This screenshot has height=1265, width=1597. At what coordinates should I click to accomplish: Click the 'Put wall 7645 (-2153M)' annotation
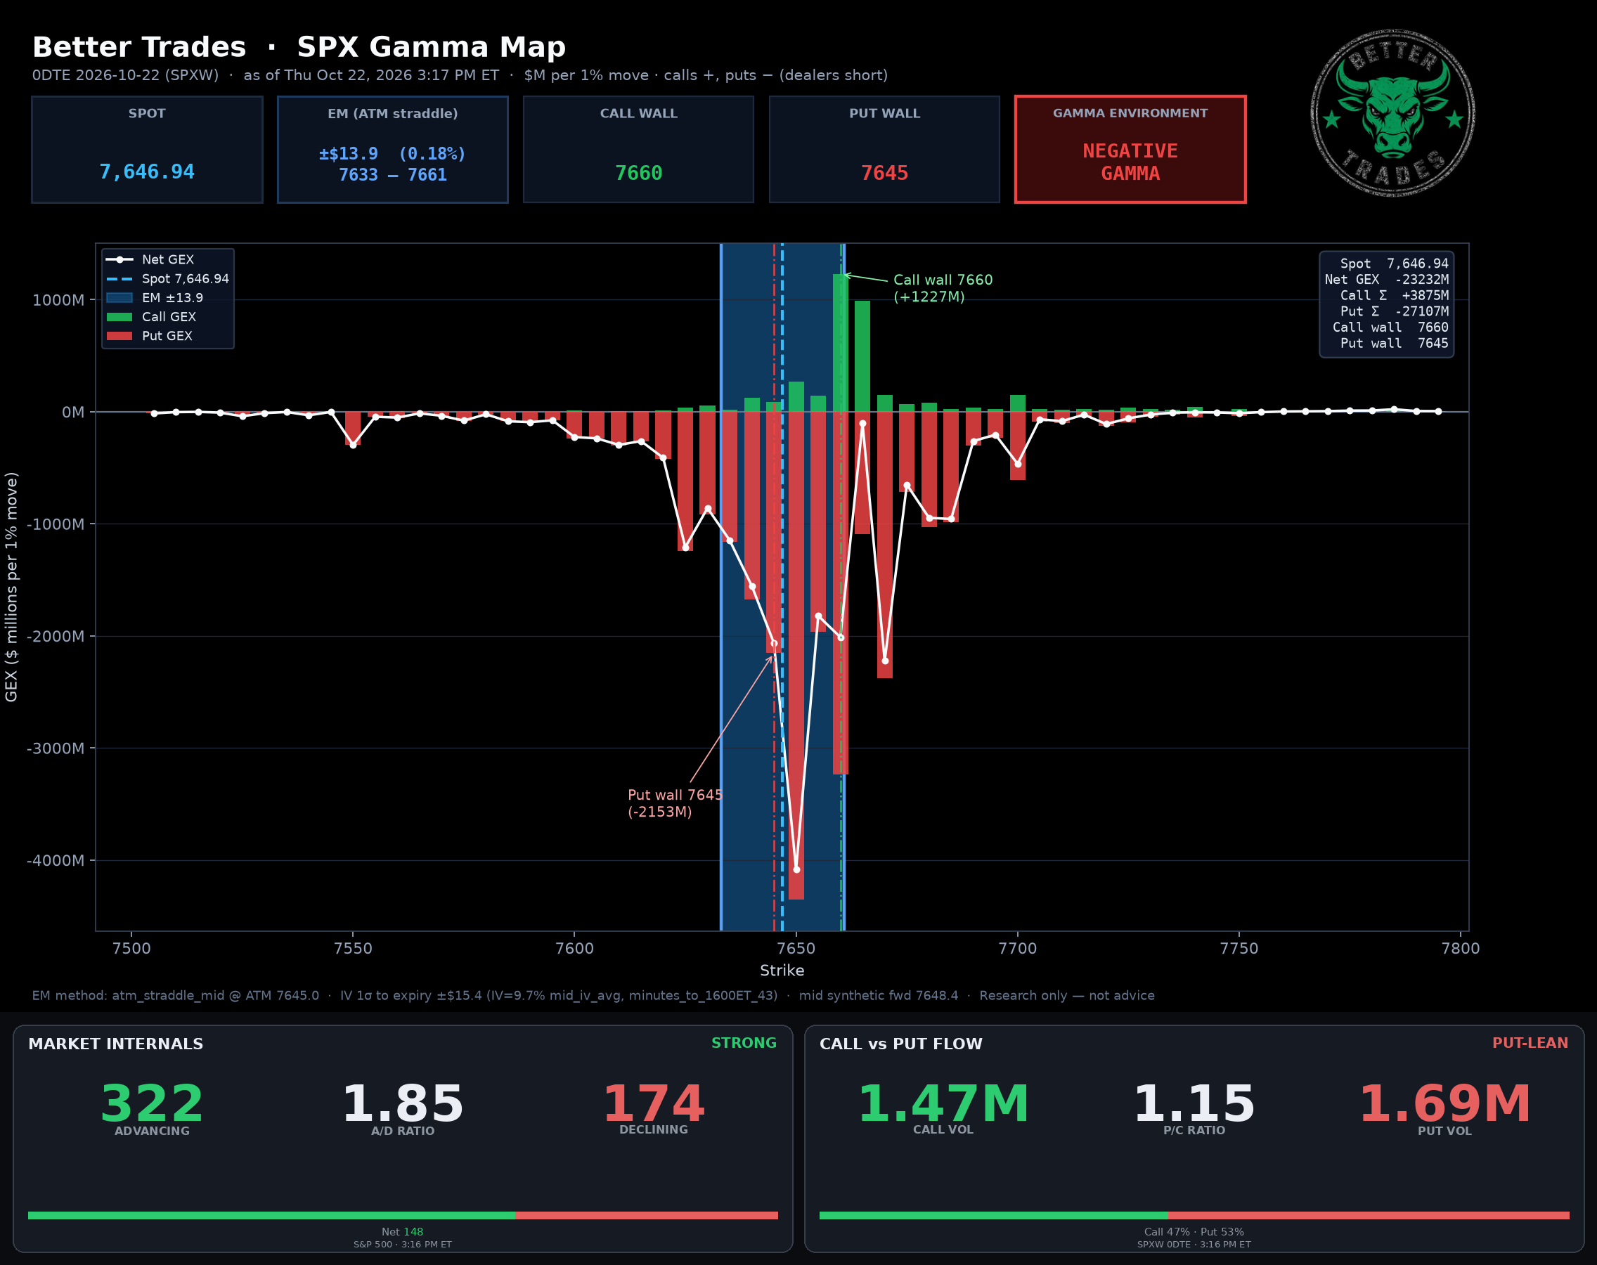pos(675,803)
